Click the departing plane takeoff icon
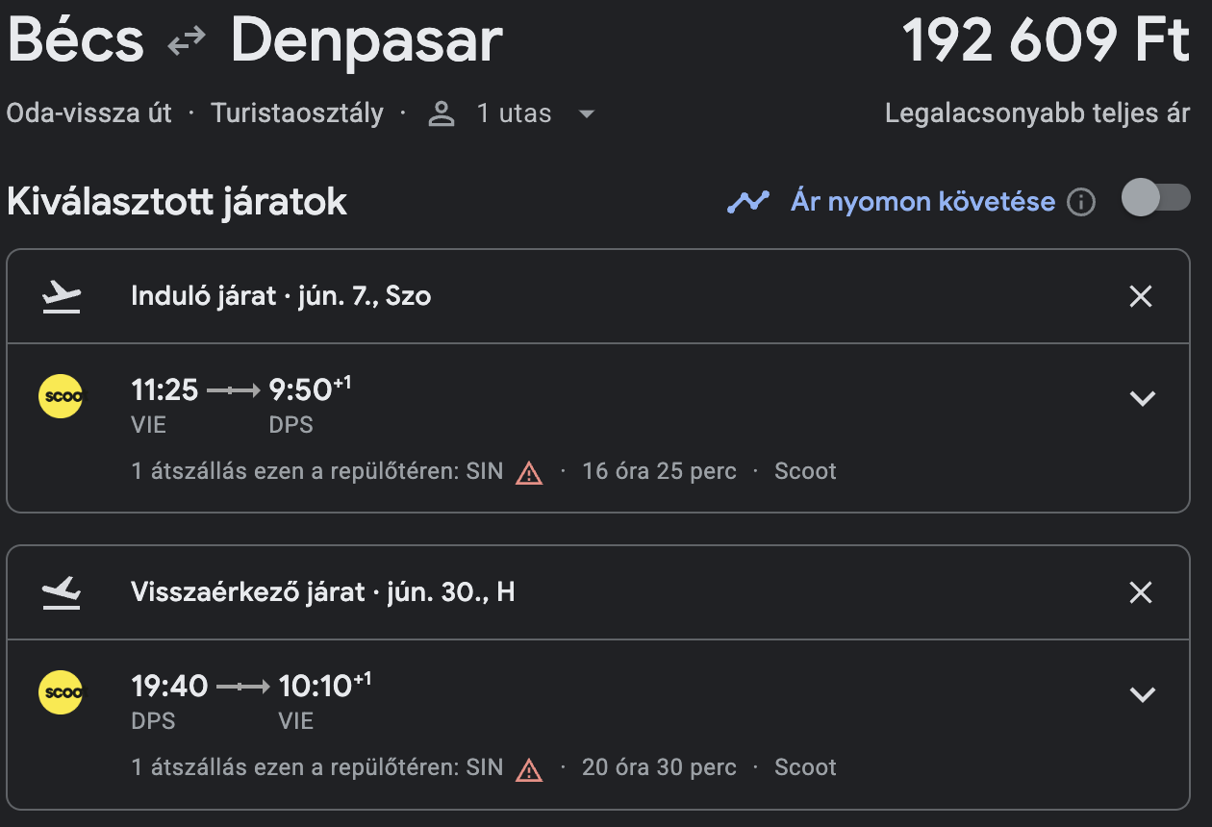 pos(62,296)
